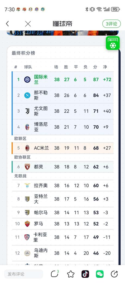Select the 国际米兰 team row
This screenshot has height=283, width=125.
[63, 80]
